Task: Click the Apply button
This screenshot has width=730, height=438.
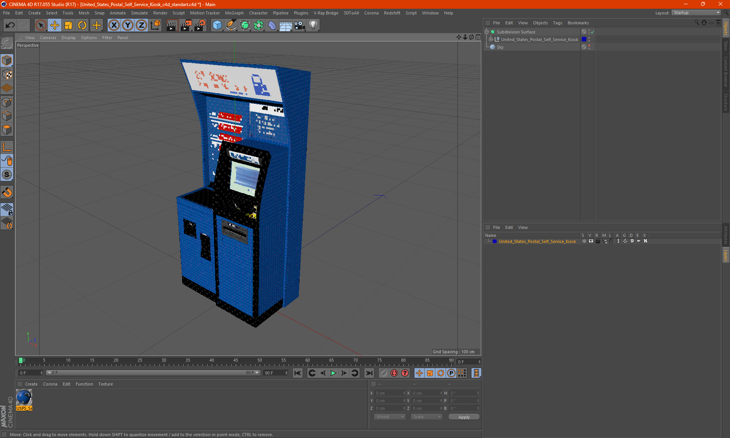Action: [x=464, y=417]
